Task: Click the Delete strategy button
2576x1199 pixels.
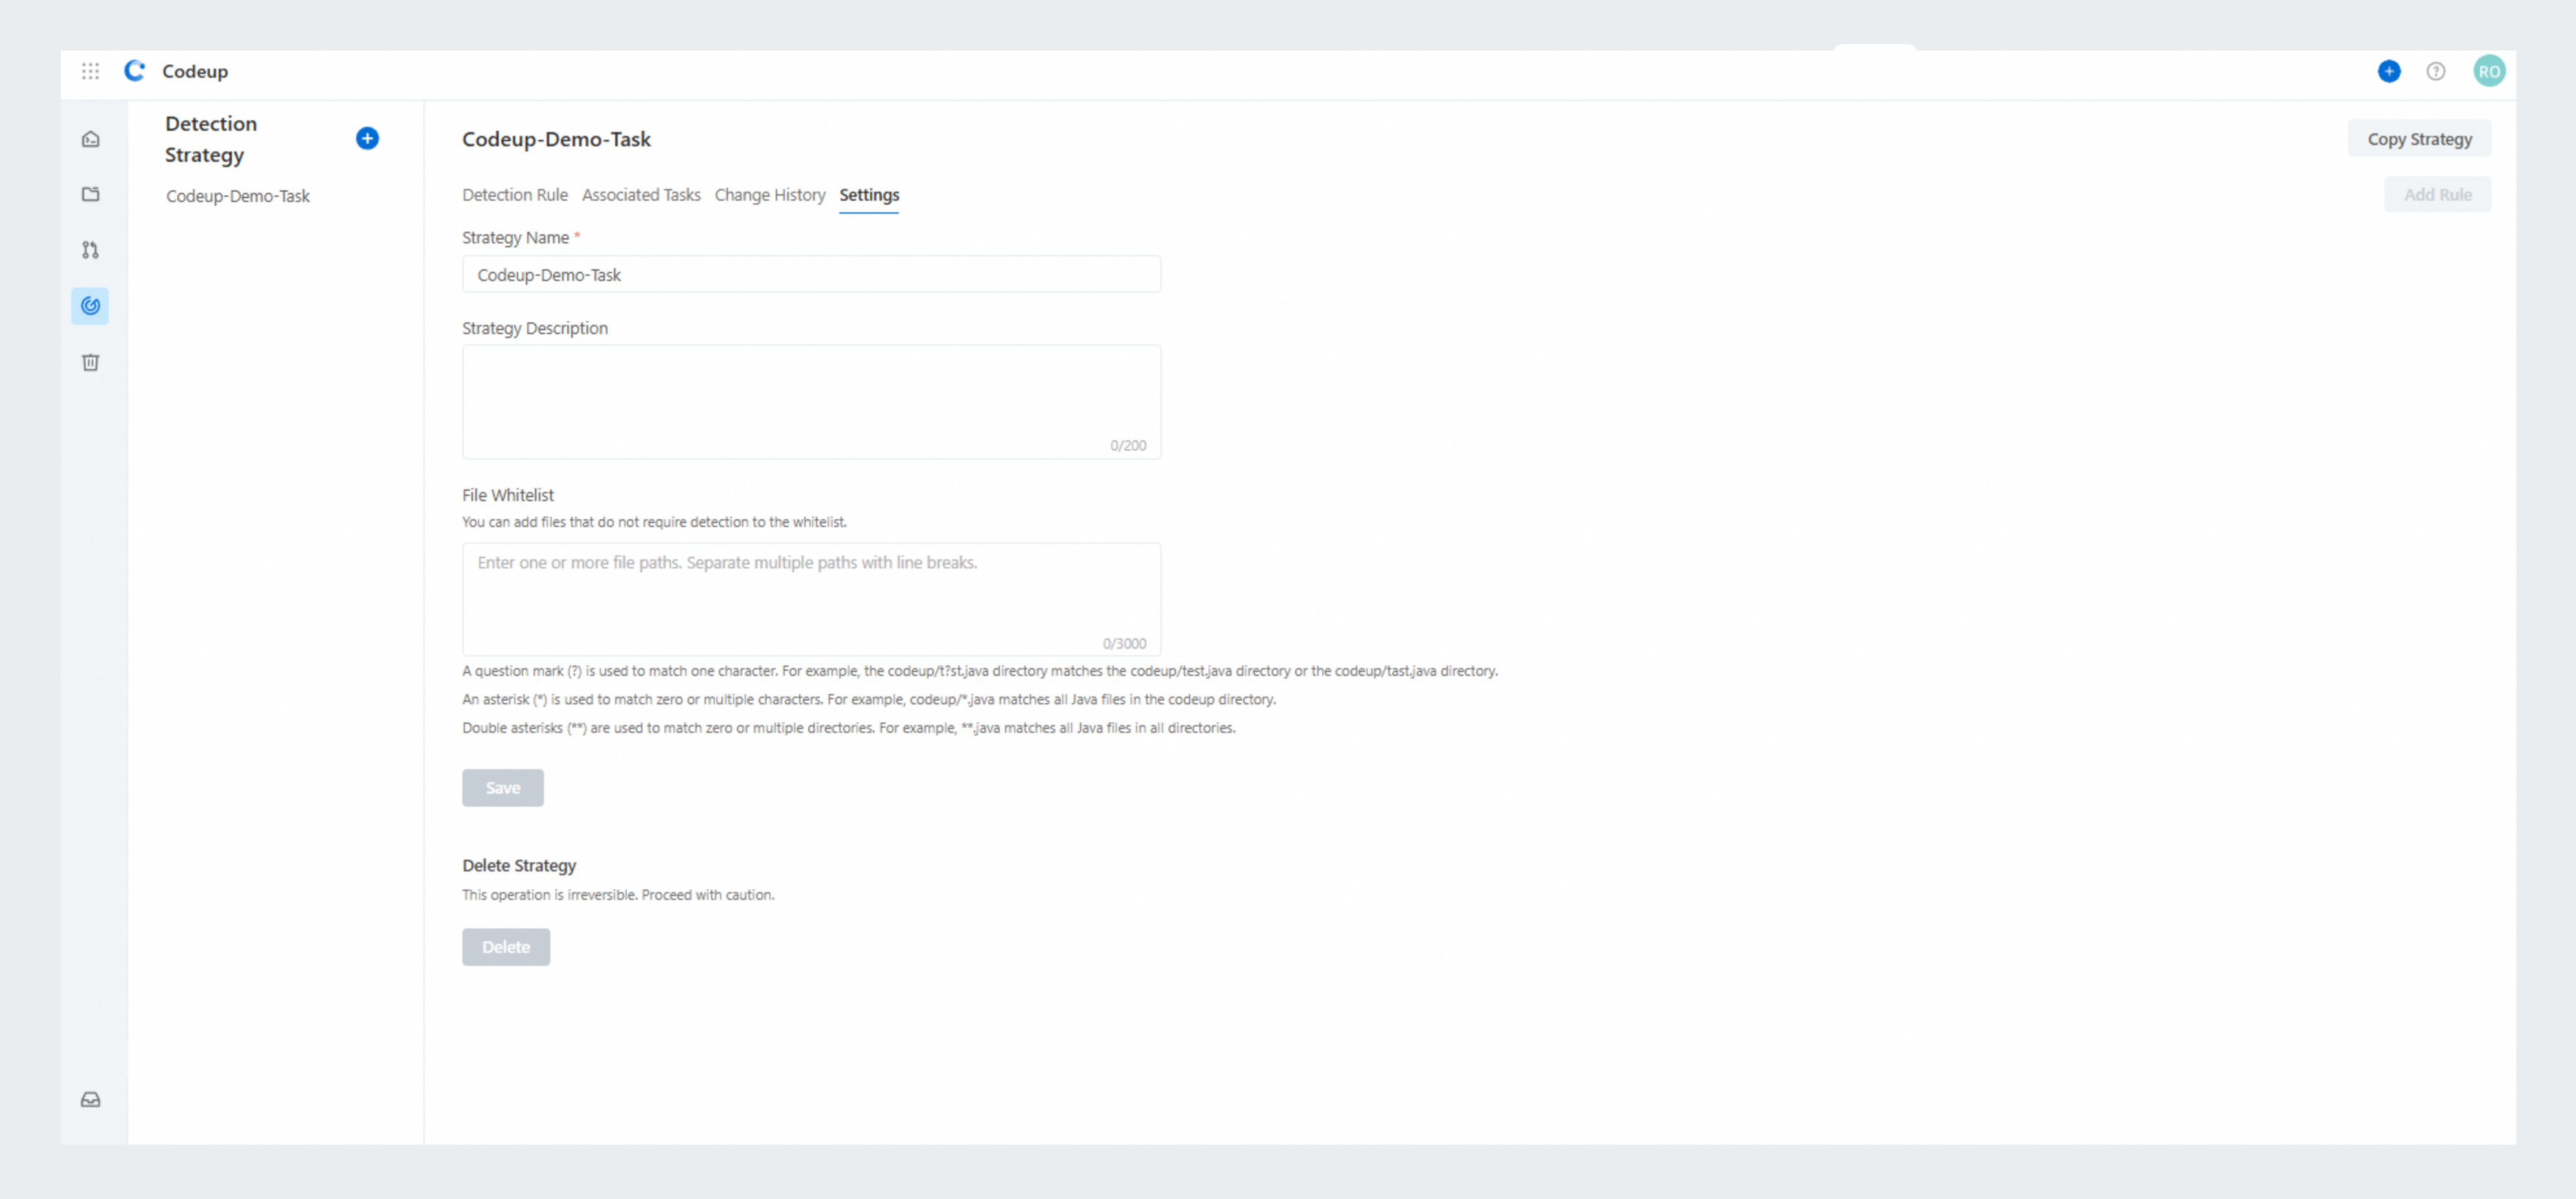Action: 505,947
